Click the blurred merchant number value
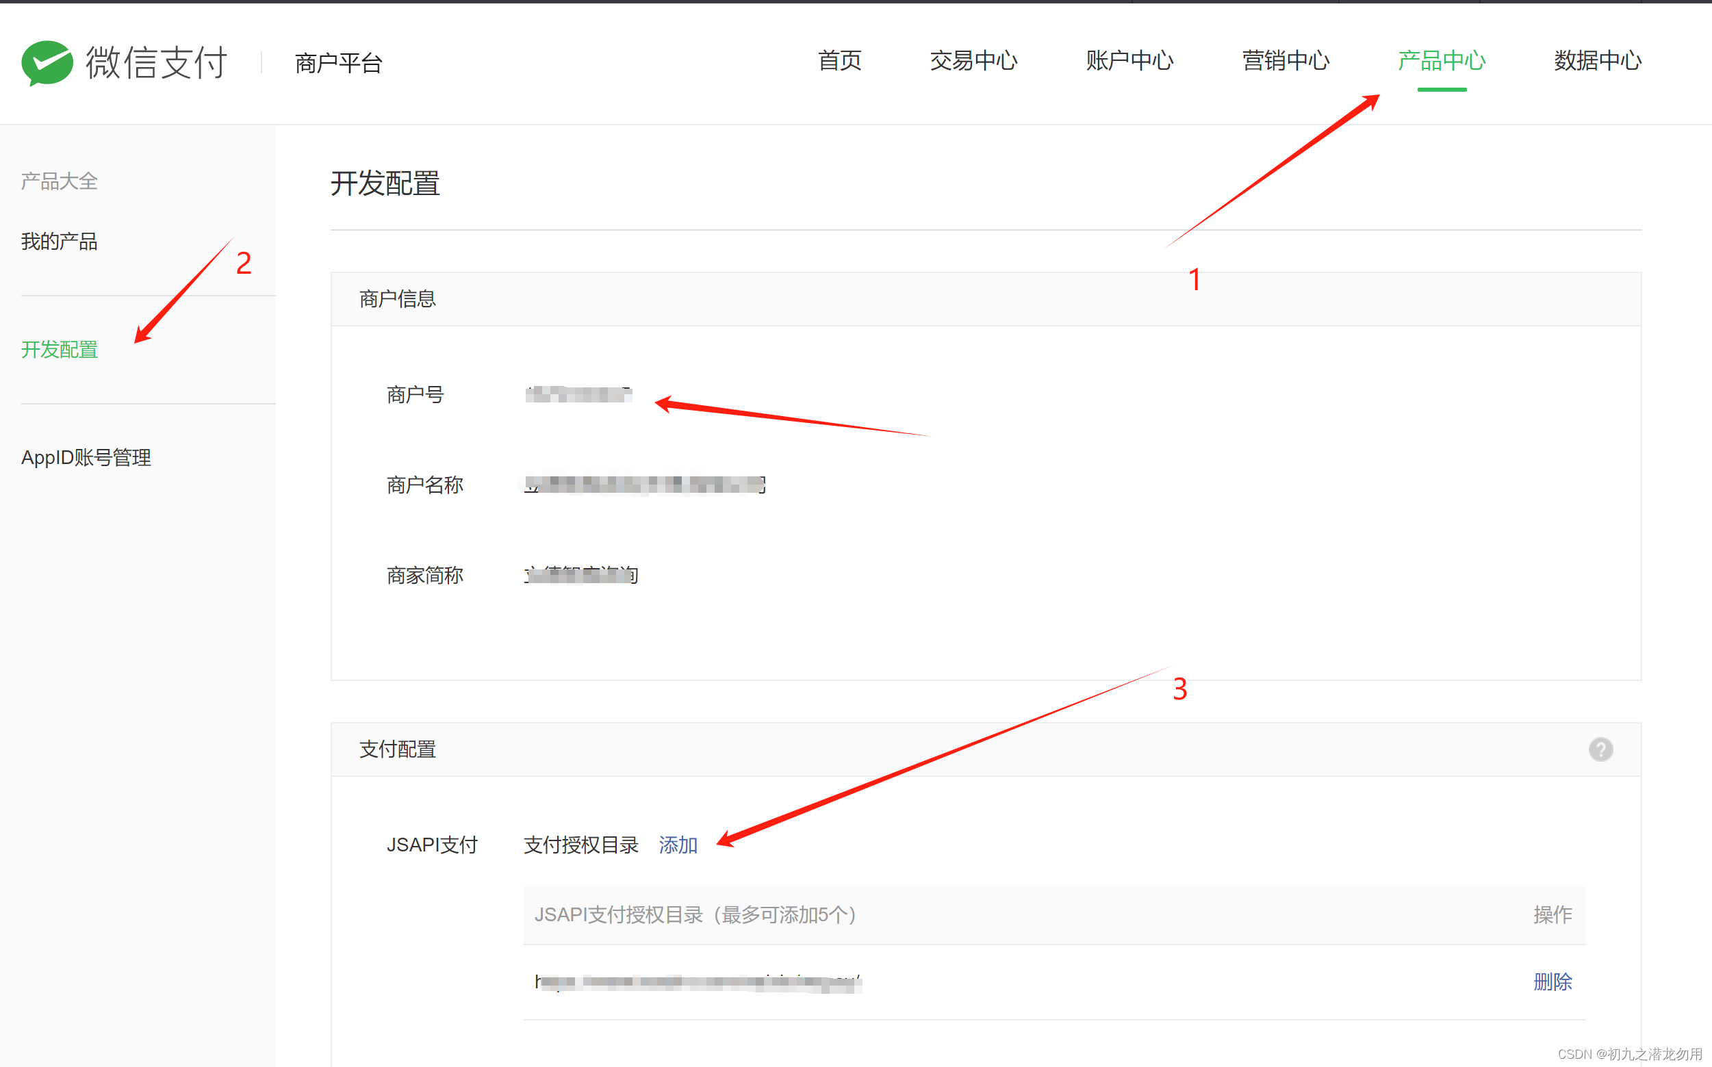This screenshot has width=1712, height=1067. pos(578,394)
